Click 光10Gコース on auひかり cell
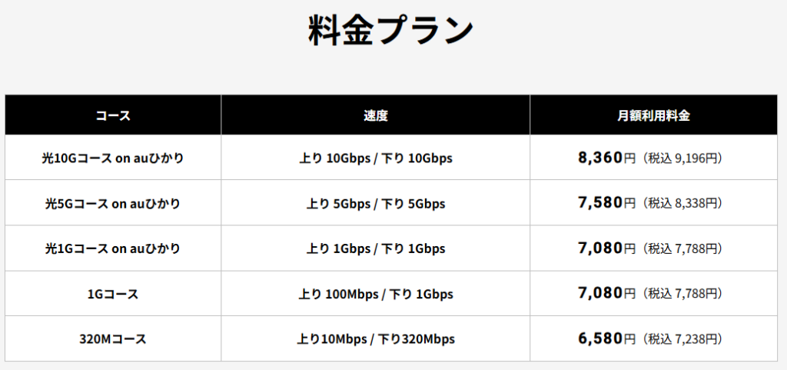Image resolution: width=787 pixels, height=370 pixels. click(113, 158)
